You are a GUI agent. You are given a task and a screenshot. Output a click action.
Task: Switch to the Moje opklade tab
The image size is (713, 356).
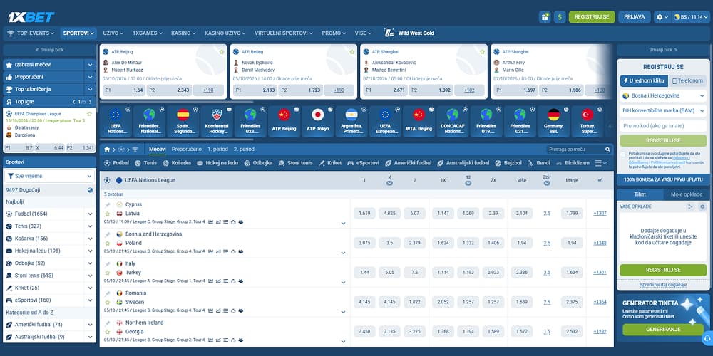(x=687, y=194)
